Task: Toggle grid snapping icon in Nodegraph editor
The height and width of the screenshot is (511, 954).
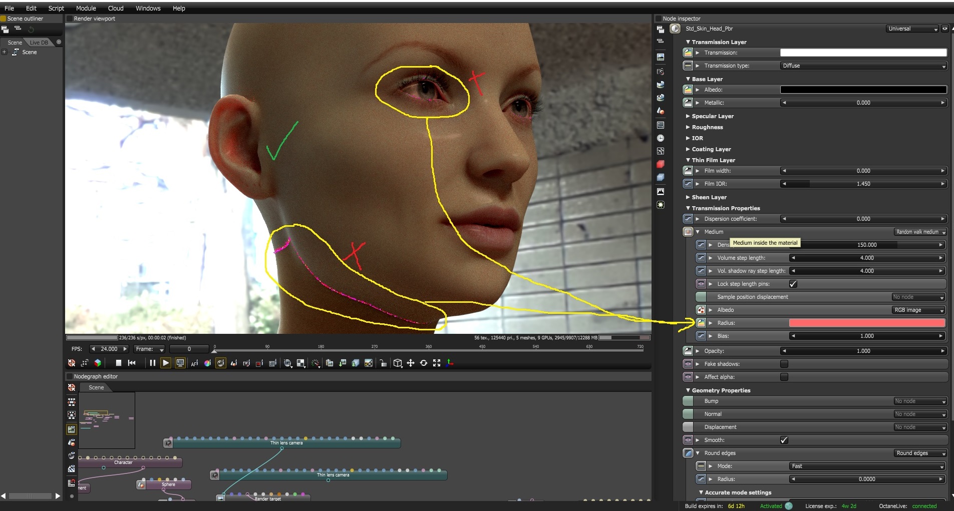Action: pos(72,483)
